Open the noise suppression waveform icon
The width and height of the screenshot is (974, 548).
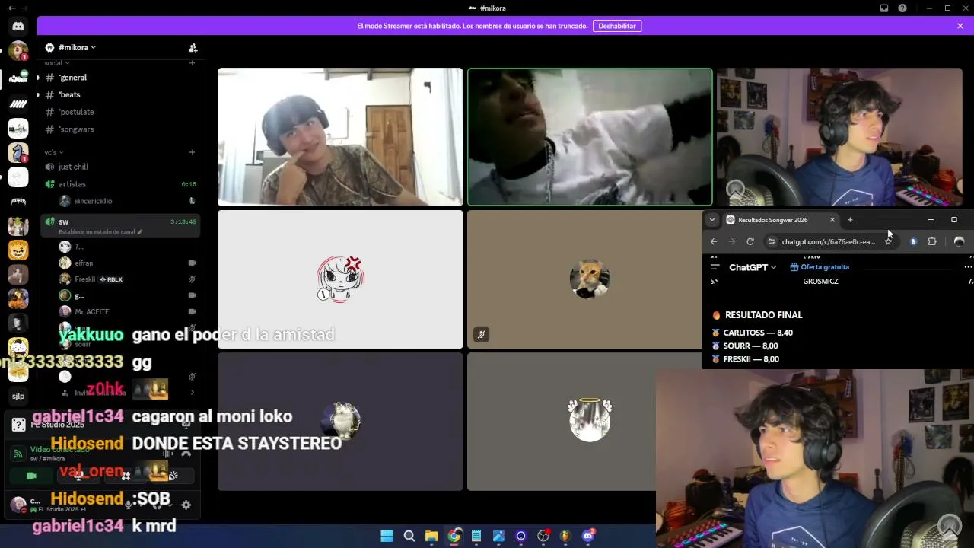[x=168, y=454]
